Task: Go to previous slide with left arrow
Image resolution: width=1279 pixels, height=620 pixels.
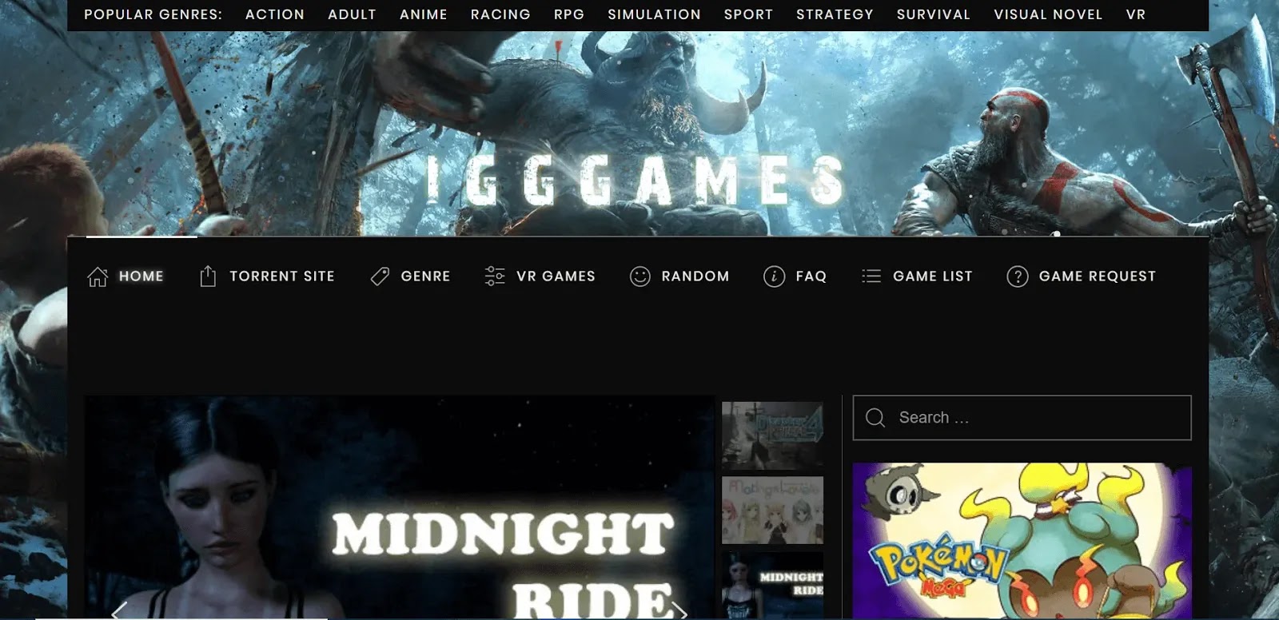Action: click(119, 611)
